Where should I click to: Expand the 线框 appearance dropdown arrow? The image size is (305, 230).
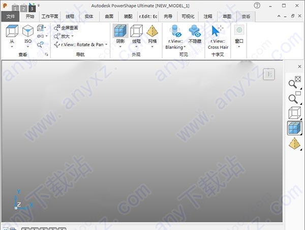click(136, 46)
